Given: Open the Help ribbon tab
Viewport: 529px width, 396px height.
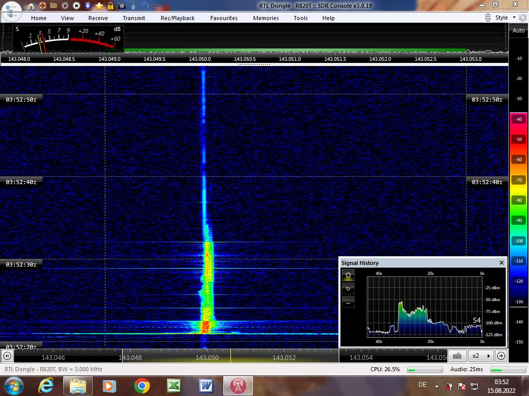Looking at the screenshot, I should (328, 18).
